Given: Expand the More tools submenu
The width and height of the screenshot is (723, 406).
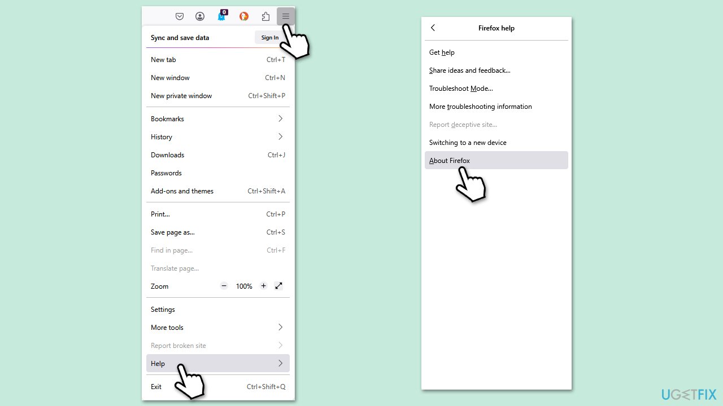Looking at the screenshot, I should (218, 328).
